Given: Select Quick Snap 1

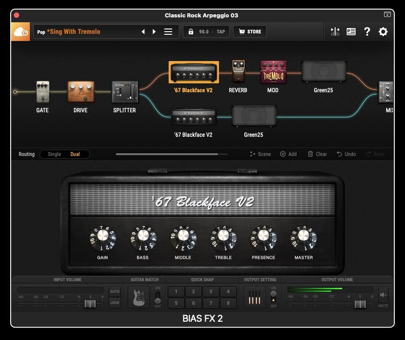Looking at the screenshot, I should 176,291.
